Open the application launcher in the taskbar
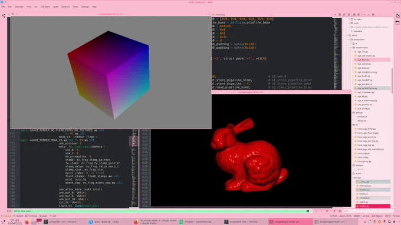Screen dimensions: 401x225 coord(4,221)
